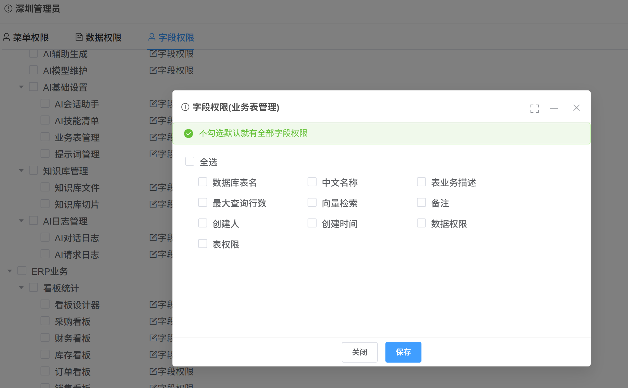Collapse the AI基础设置 tree node
Viewport: 628px width, 388px height.
pos(21,87)
